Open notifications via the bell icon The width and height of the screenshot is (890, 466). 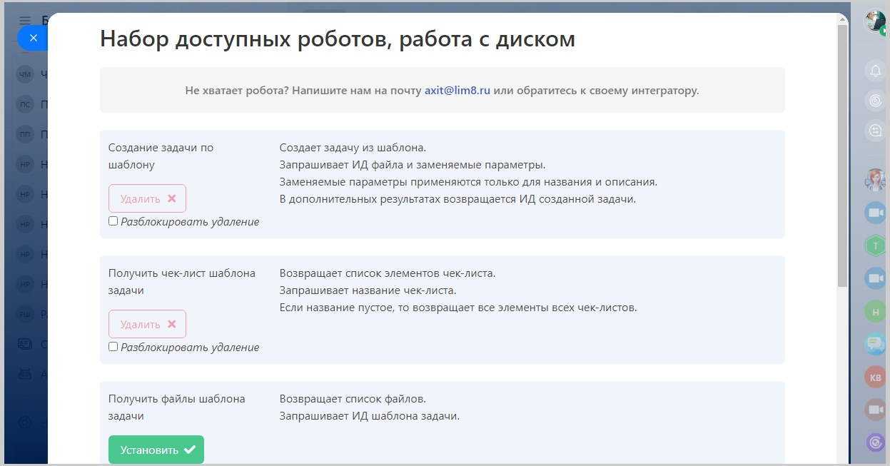coord(875,71)
